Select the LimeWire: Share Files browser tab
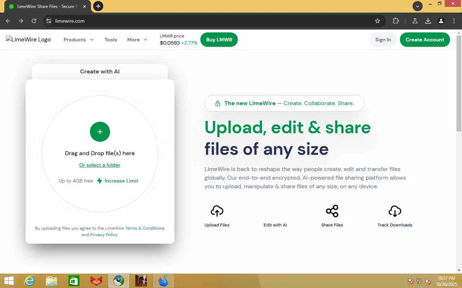Viewport: 462px width, 288px height. point(47,6)
